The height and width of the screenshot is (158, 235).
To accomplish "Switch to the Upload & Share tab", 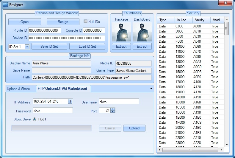I will [18, 89].
